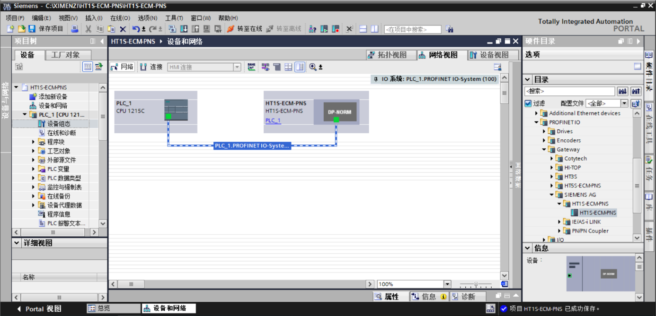Viewport: 656px width, 316px height.
Task: Click the Portal 视图 button
Action: pos(39,309)
